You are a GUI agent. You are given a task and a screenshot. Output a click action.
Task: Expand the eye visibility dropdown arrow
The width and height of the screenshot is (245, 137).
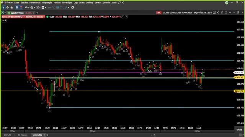(29, 8)
